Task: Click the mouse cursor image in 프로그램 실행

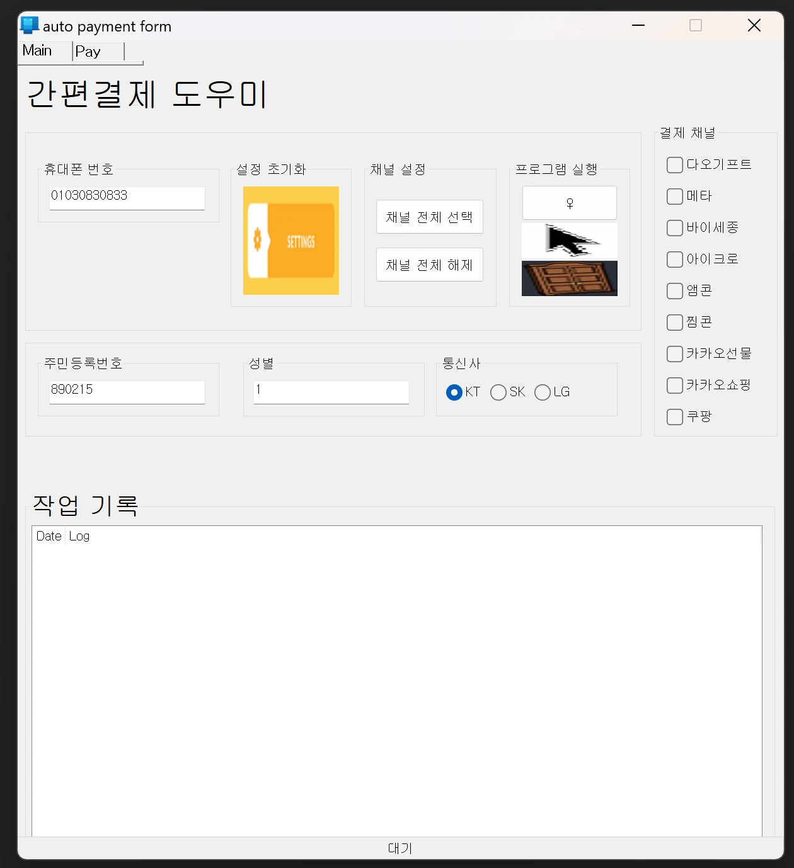Action: 569,241
